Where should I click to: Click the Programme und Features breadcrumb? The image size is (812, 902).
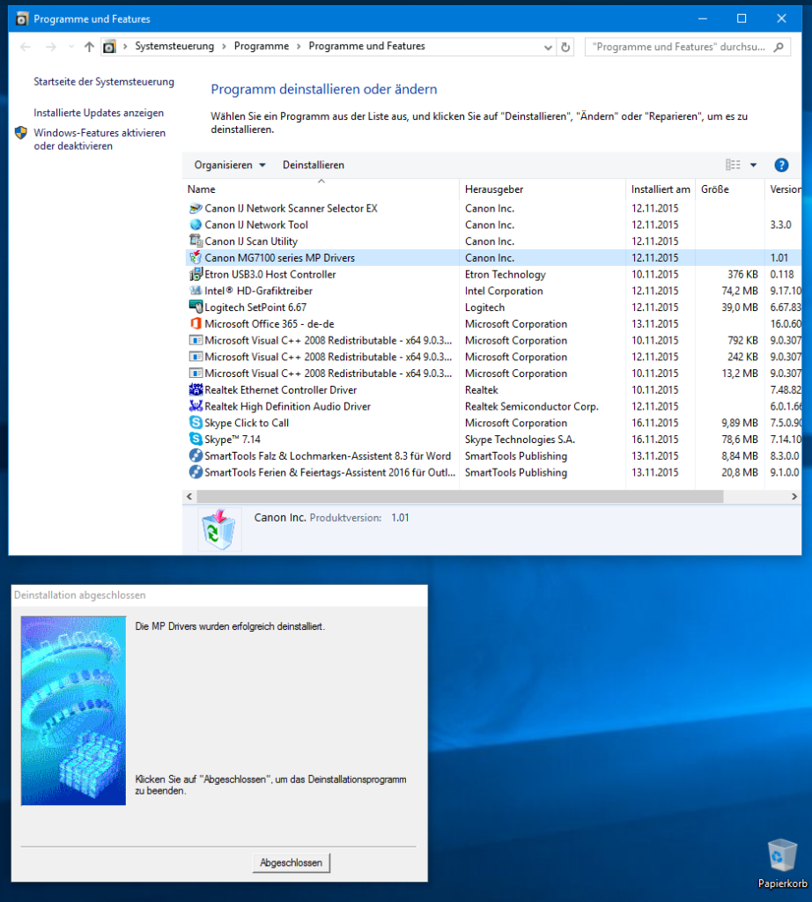(x=367, y=46)
